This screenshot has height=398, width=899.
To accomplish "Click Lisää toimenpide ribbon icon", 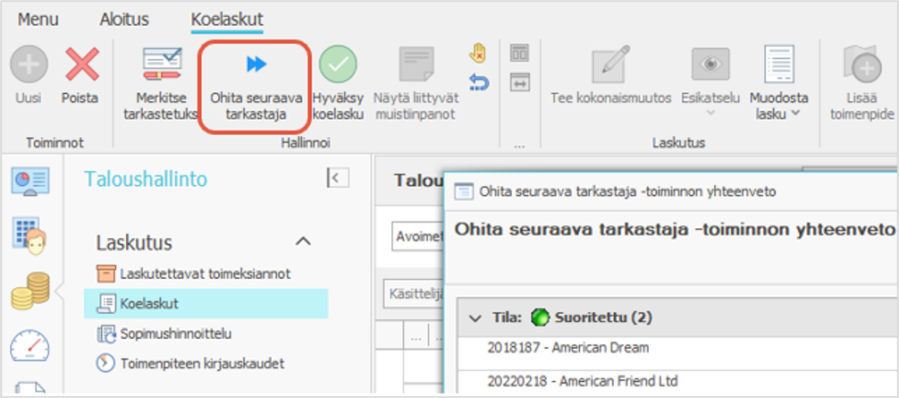I will tap(861, 64).
